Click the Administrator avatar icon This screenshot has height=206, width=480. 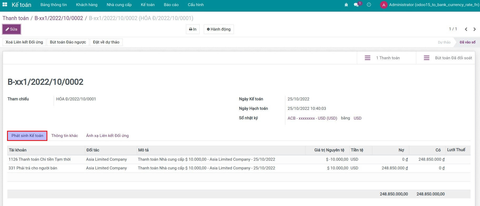[x=384, y=5]
